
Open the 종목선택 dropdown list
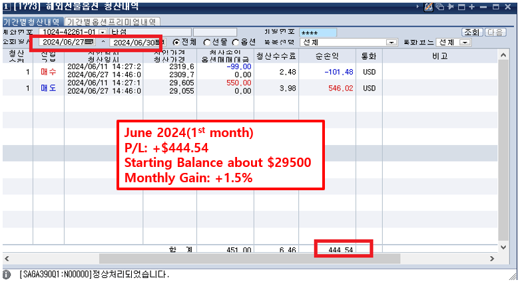pos(391,42)
